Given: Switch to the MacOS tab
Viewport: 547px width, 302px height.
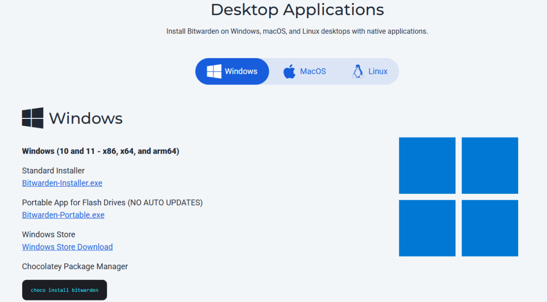Looking at the screenshot, I should 312,71.
